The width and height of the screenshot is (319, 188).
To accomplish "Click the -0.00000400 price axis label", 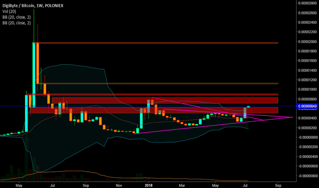I will tap(307, 157).
